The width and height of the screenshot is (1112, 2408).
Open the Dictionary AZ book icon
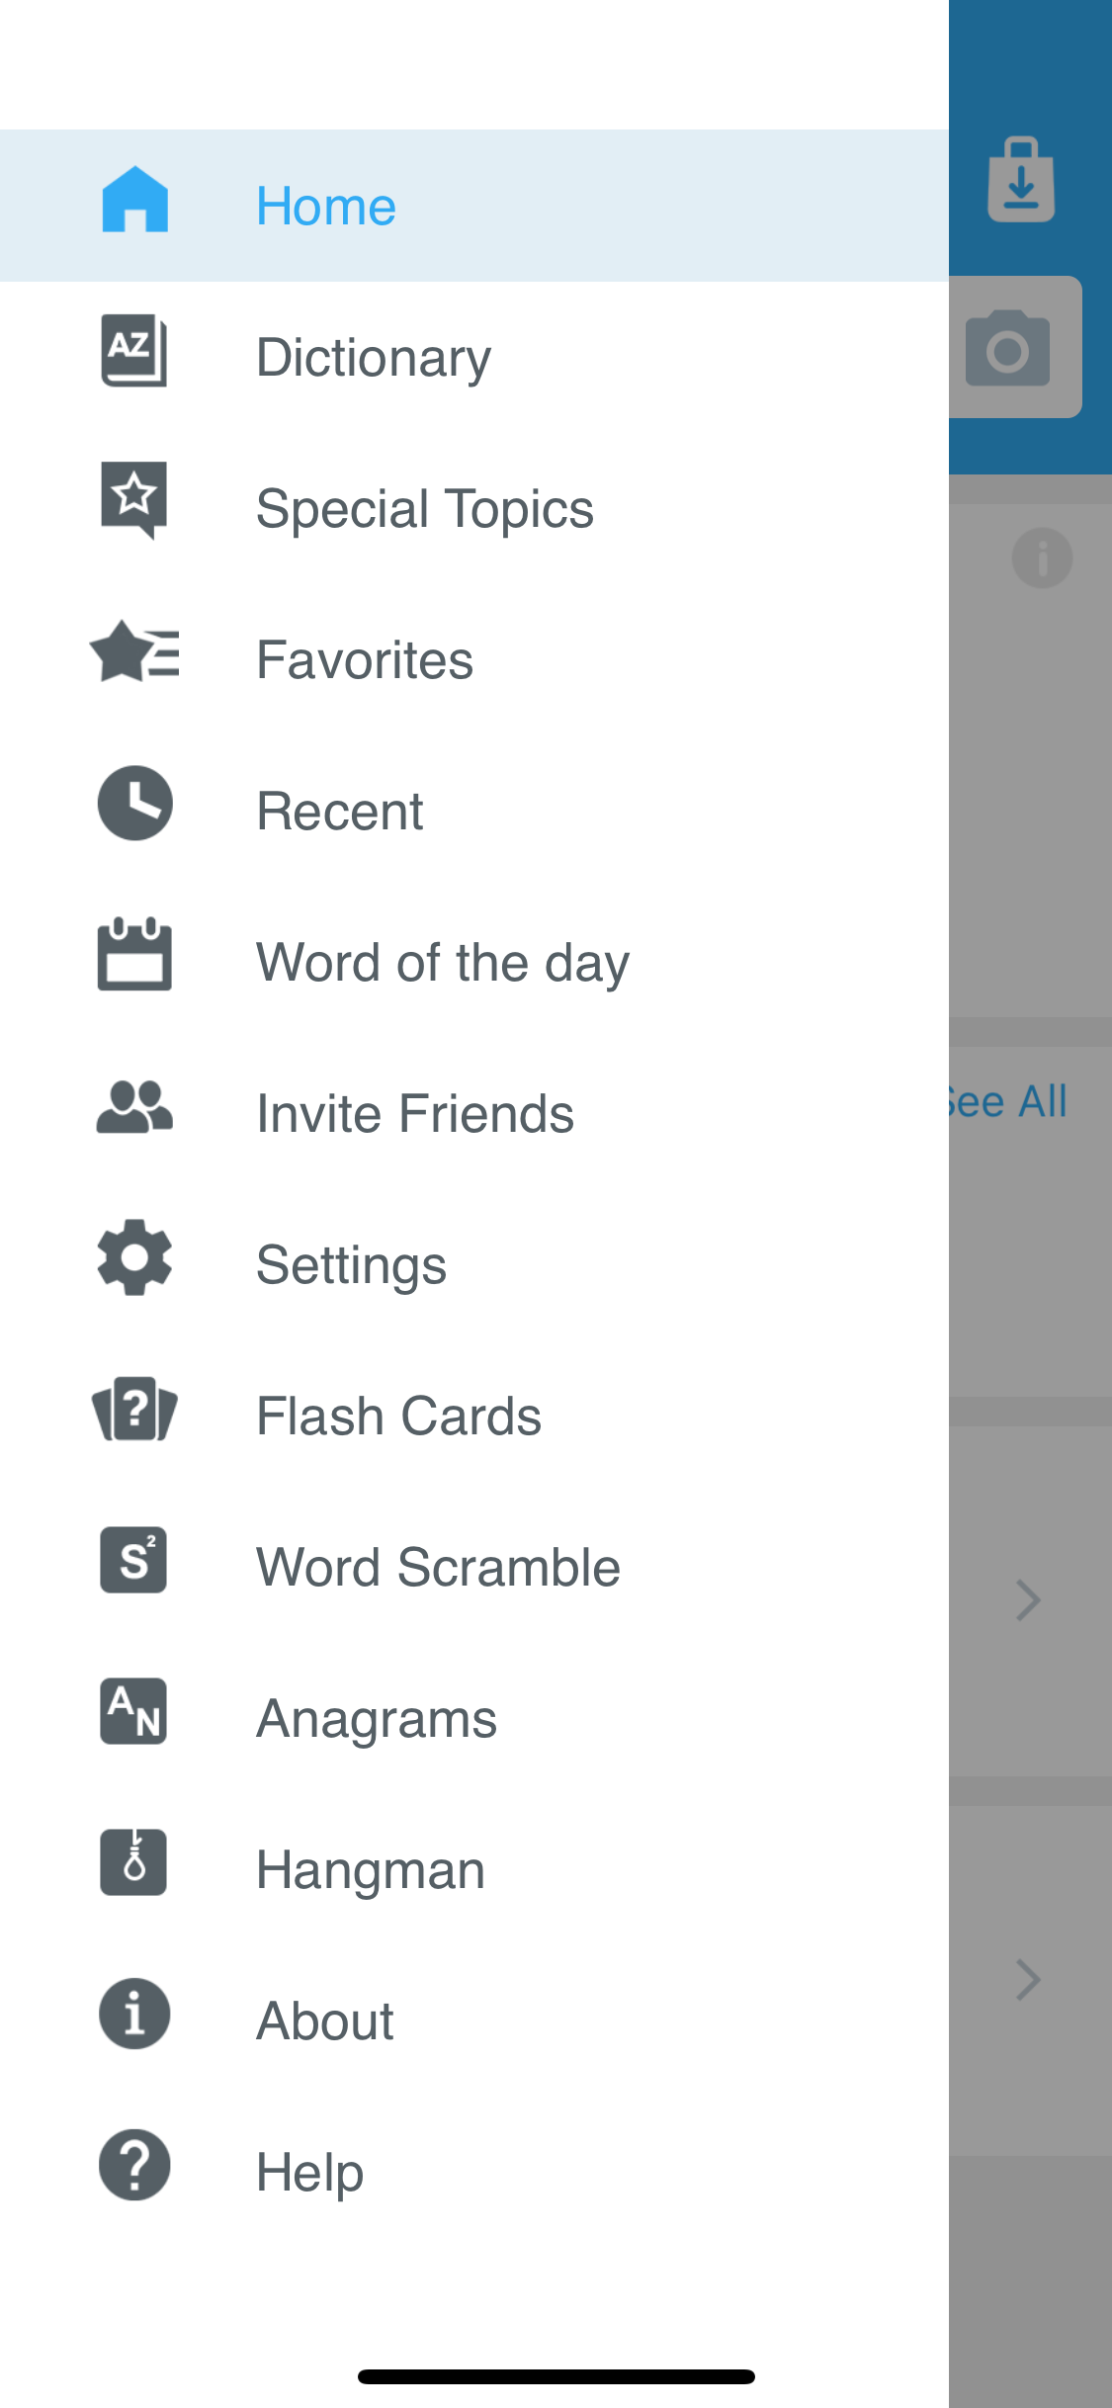134,351
